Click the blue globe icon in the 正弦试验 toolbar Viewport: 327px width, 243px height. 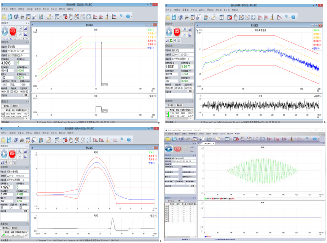(129, 17)
